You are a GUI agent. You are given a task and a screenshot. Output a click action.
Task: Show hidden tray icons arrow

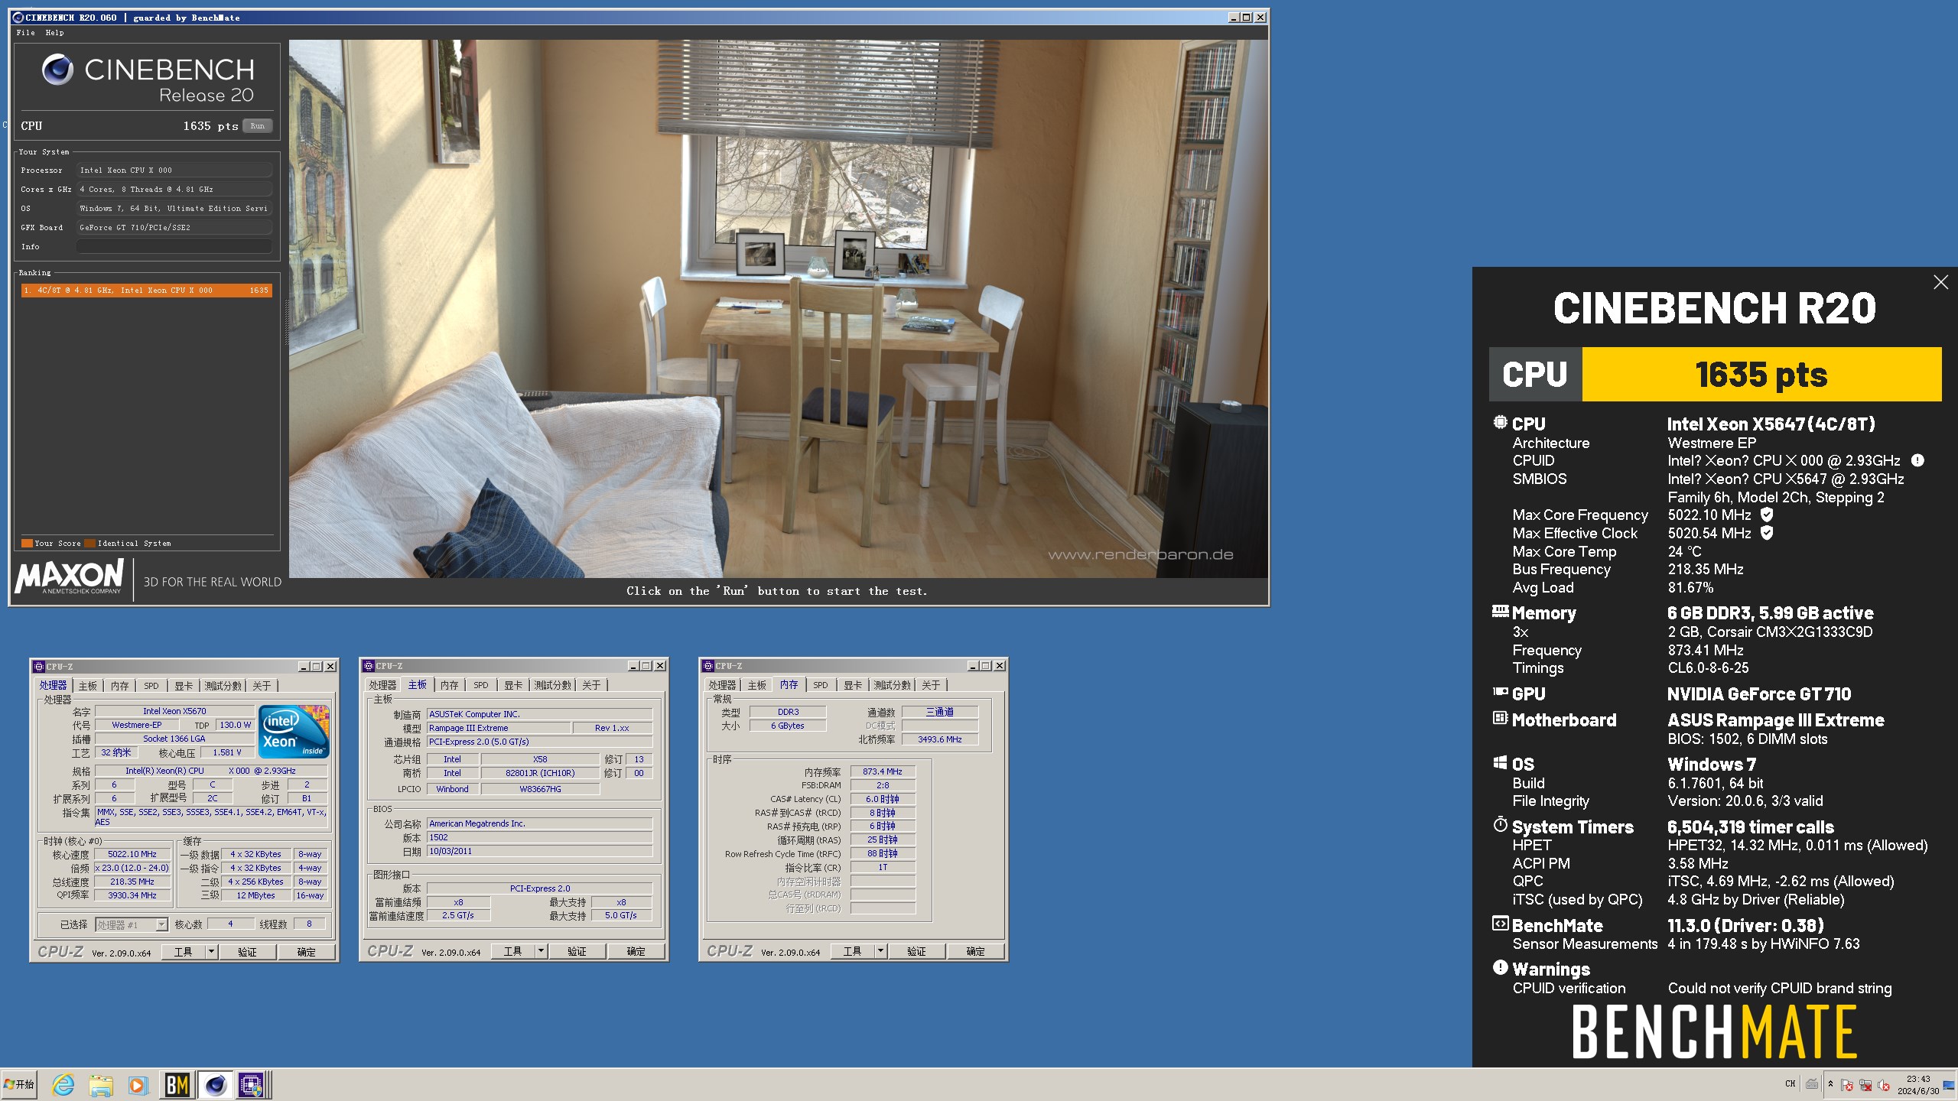coord(1830,1084)
